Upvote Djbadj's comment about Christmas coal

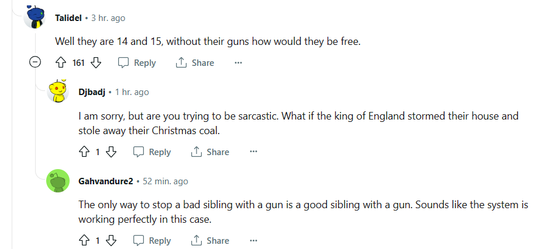tap(84, 152)
